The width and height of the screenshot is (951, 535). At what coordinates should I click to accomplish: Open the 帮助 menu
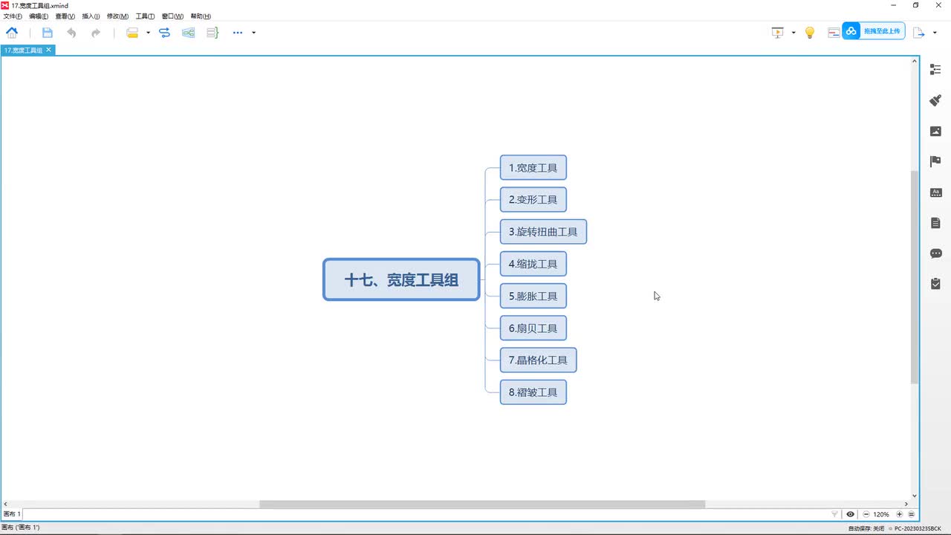coord(201,16)
